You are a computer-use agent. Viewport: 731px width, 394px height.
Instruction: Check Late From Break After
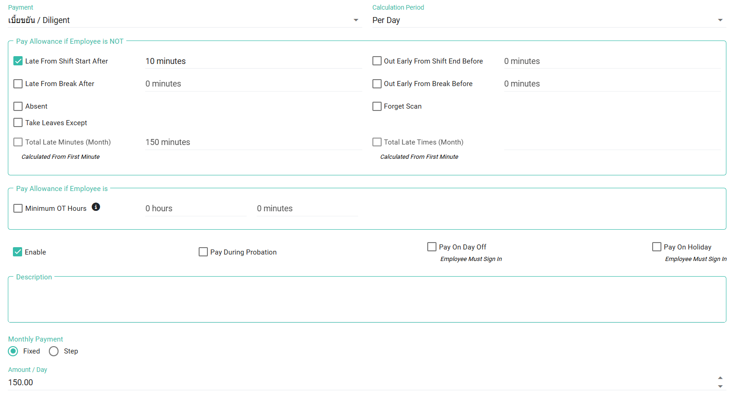18,84
